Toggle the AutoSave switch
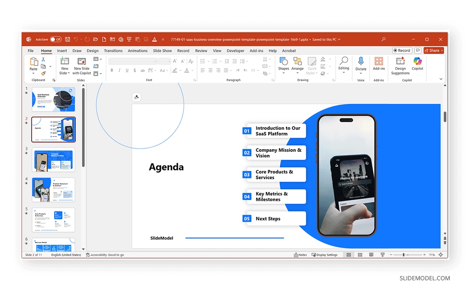 [55, 39]
